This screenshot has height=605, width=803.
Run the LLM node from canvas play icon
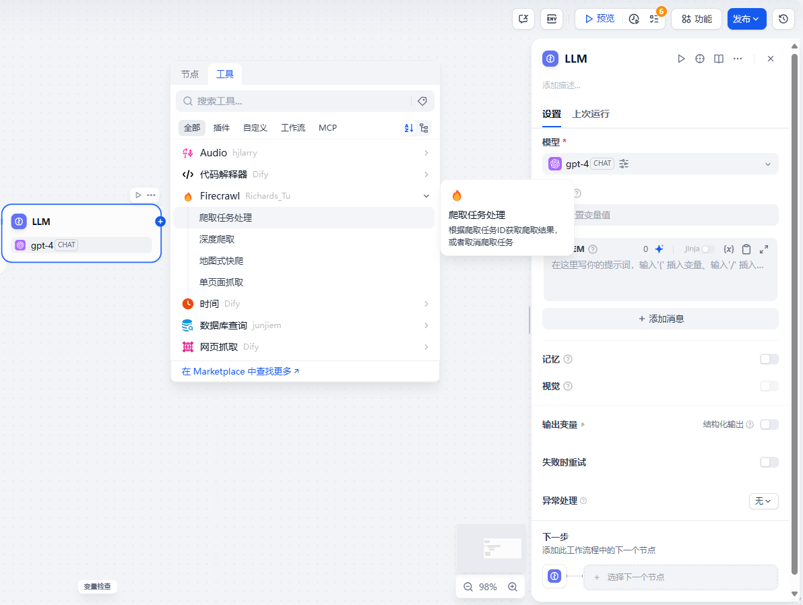pos(137,195)
